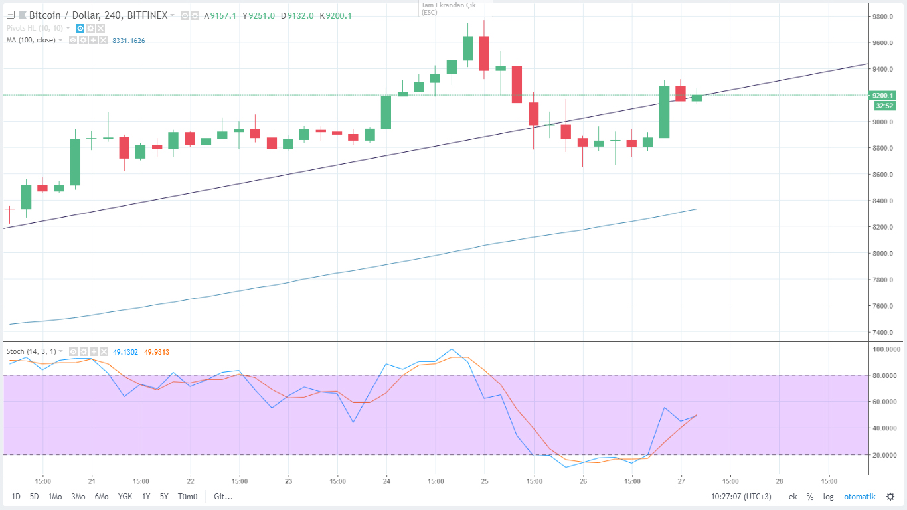Remove the Pivots HL indicator

pyautogui.click(x=100, y=28)
